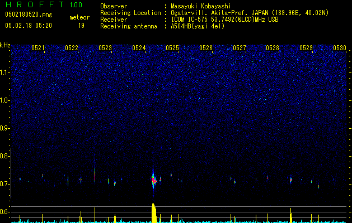Click the HROFFT title text
Screen dimensions: 352x223
pyautogui.click(x=35, y=4)
